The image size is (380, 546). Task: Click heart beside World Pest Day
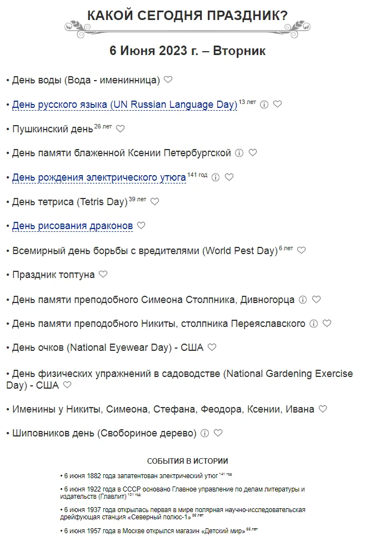[302, 250]
